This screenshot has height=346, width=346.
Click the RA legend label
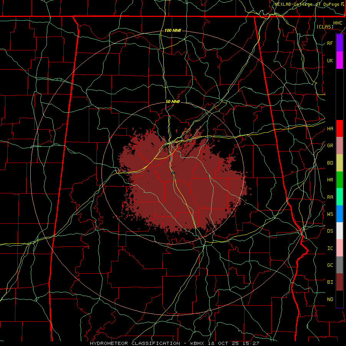[330, 197]
